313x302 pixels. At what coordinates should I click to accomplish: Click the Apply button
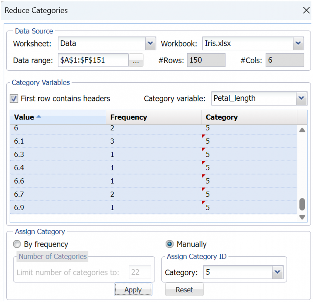coord(133,290)
